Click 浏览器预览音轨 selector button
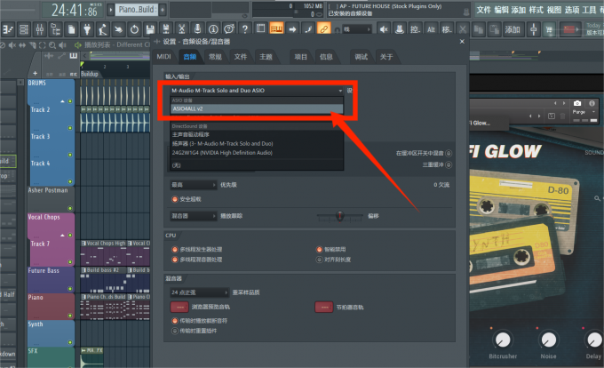Image resolution: width=604 pixels, height=368 pixels. [x=179, y=307]
